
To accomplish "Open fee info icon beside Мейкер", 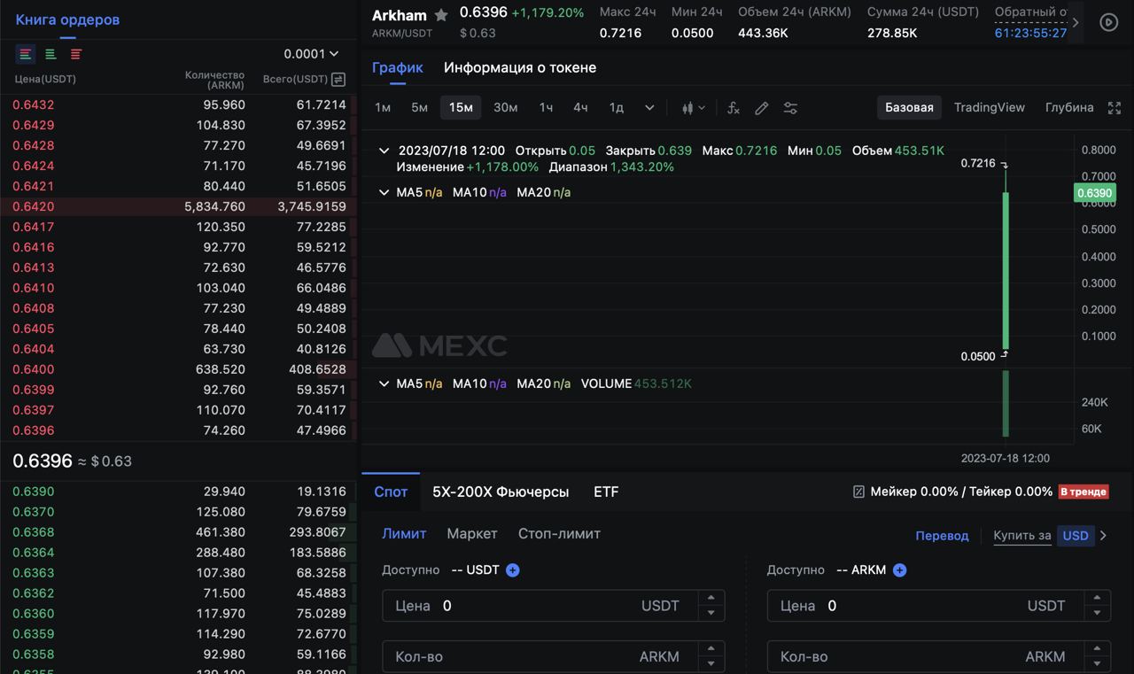I will (858, 492).
